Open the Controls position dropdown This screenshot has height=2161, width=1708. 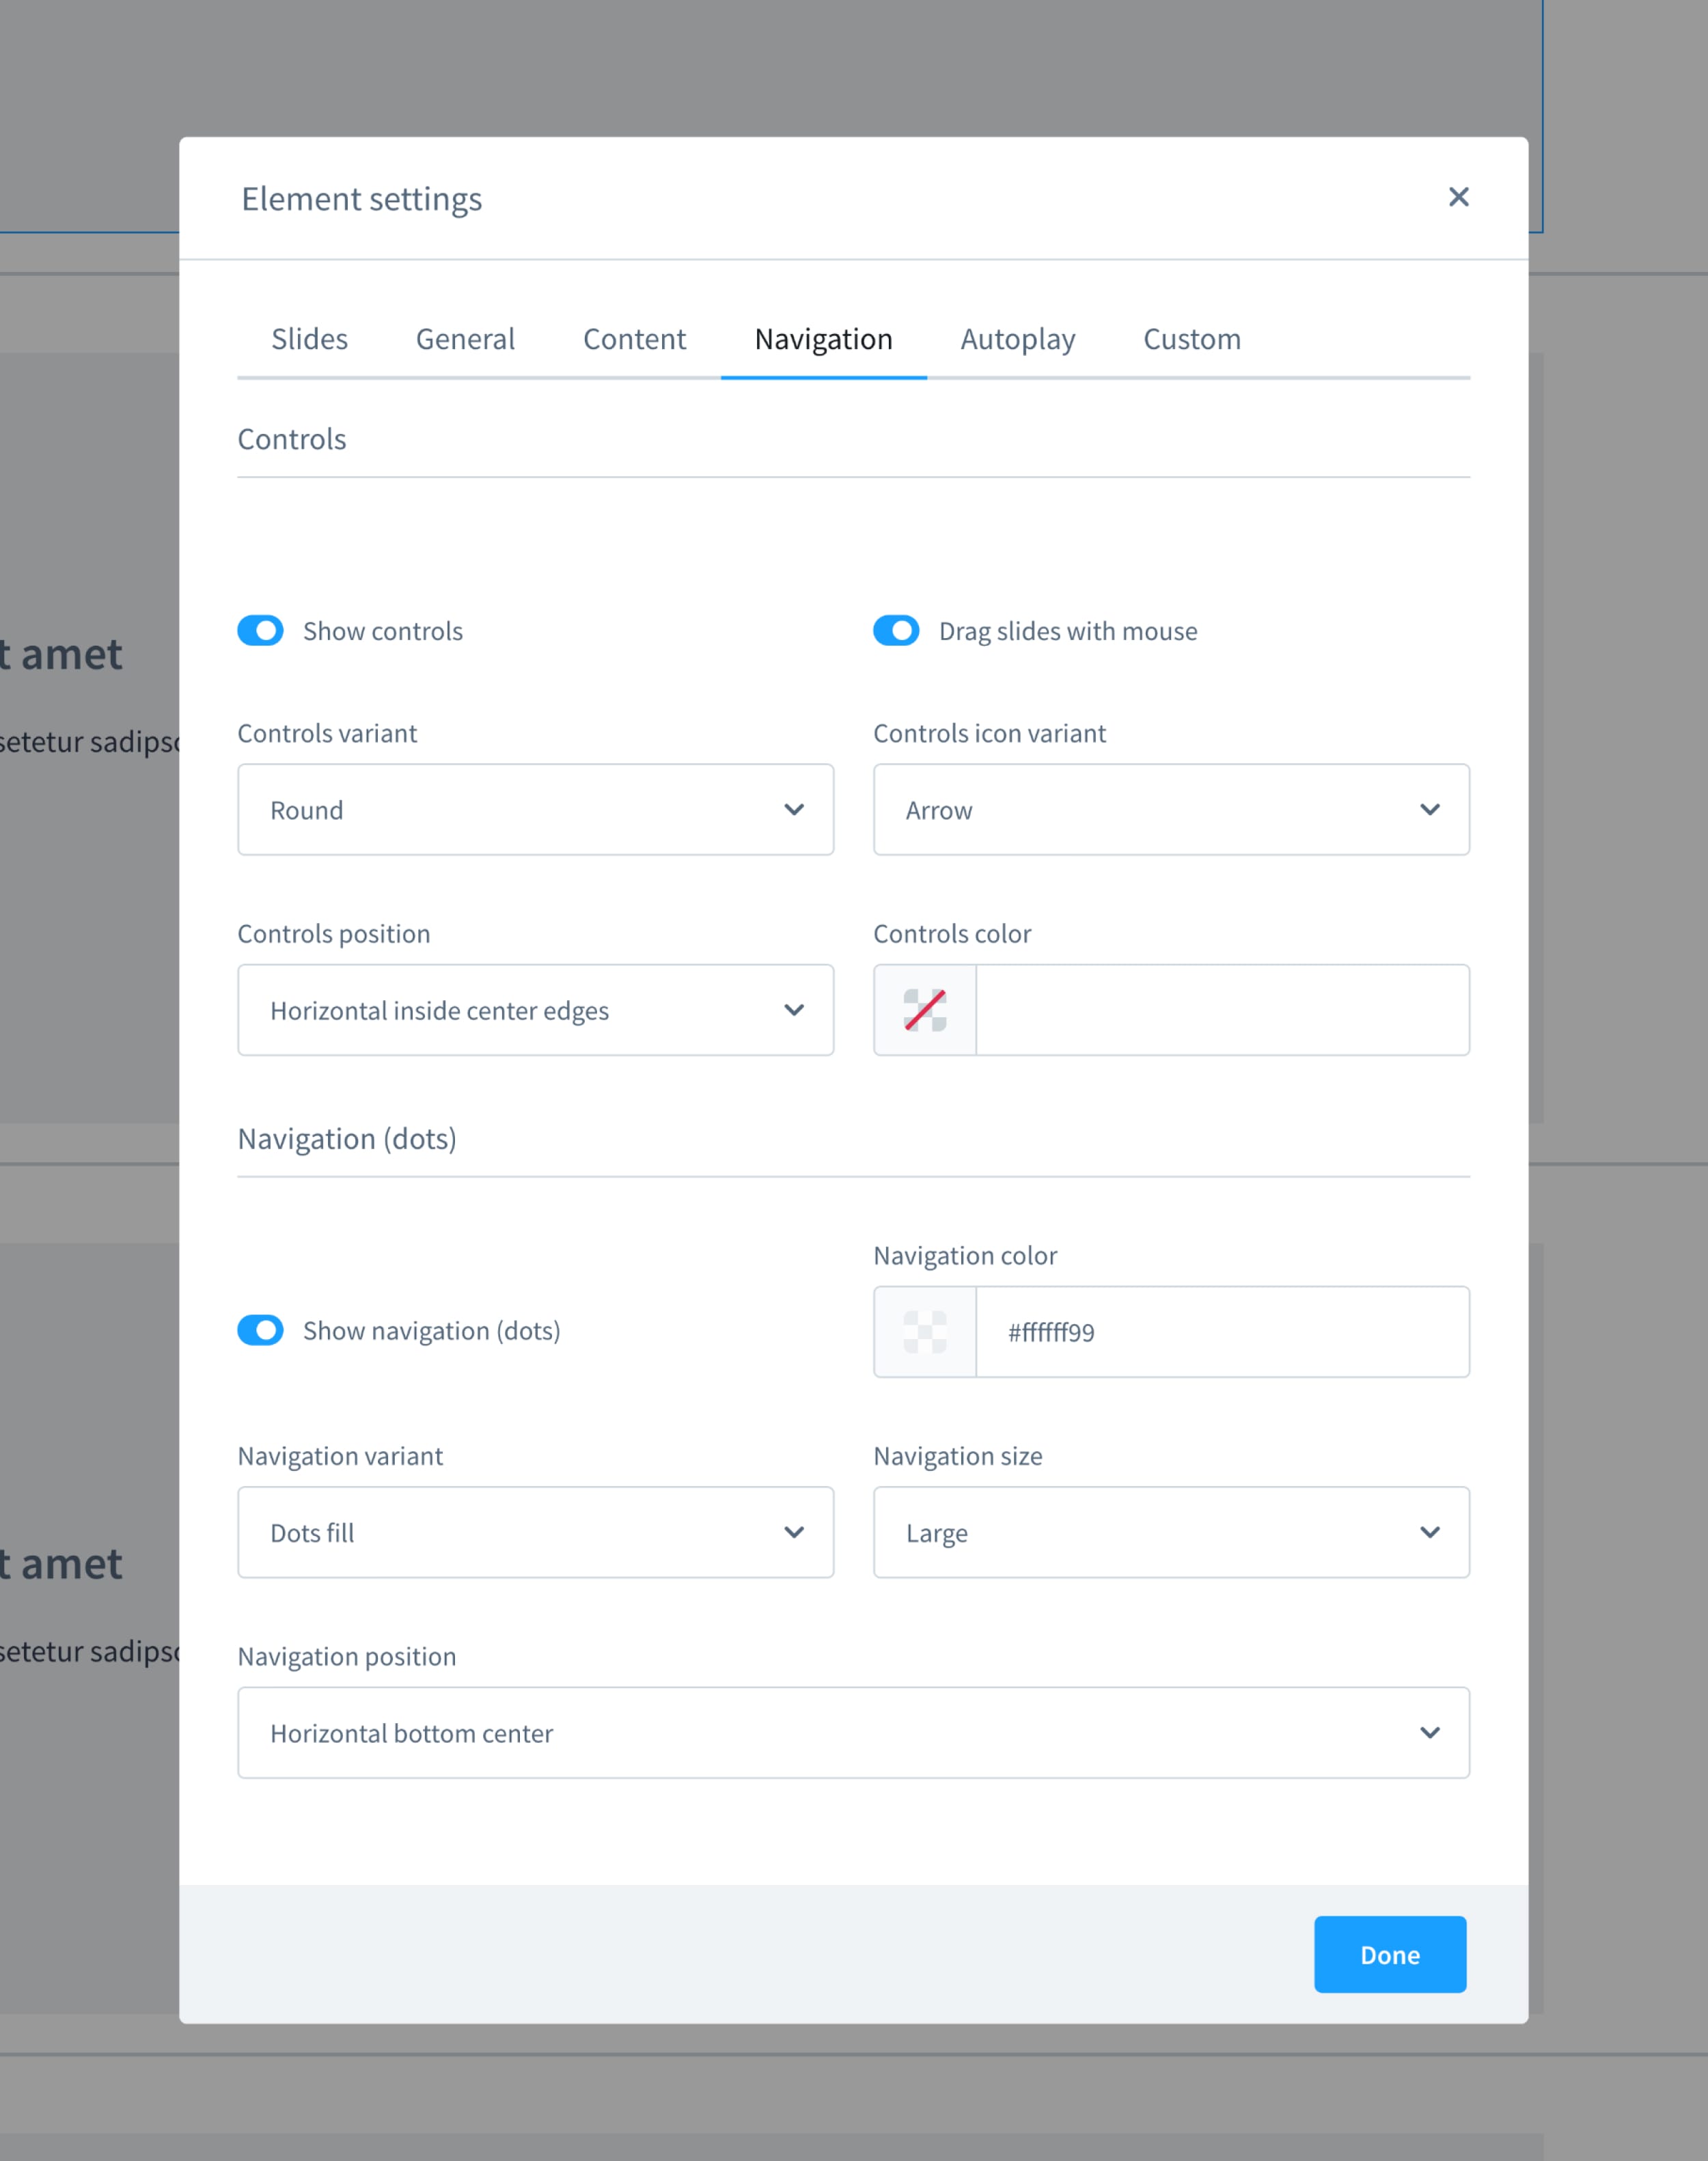[x=535, y=1010]
